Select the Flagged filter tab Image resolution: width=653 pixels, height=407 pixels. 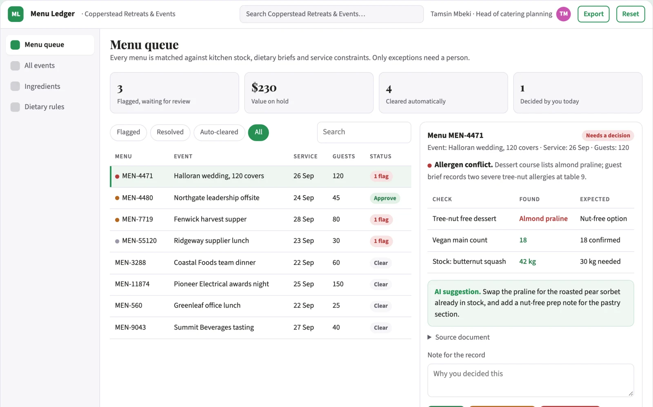128,132
